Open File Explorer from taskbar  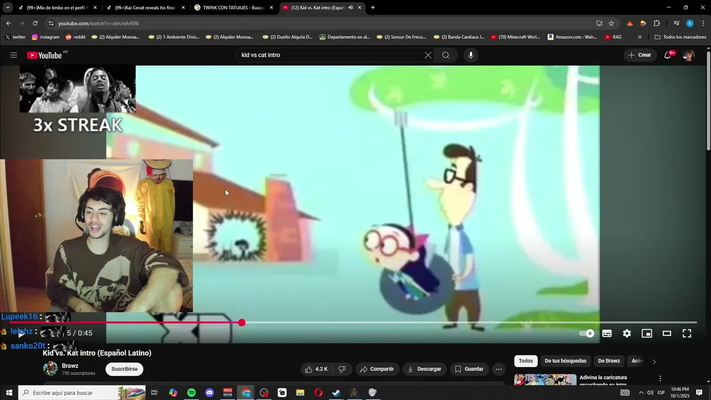[x=300, y=393]
